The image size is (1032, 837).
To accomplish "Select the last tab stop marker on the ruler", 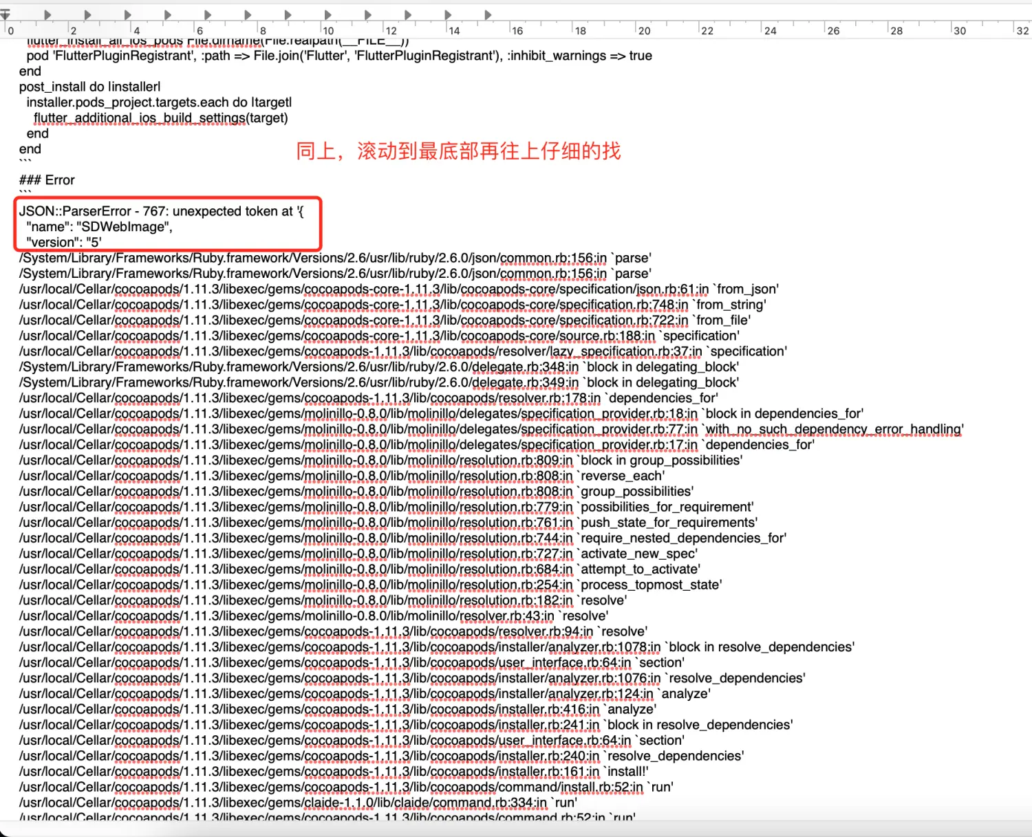I will (488, 14).
